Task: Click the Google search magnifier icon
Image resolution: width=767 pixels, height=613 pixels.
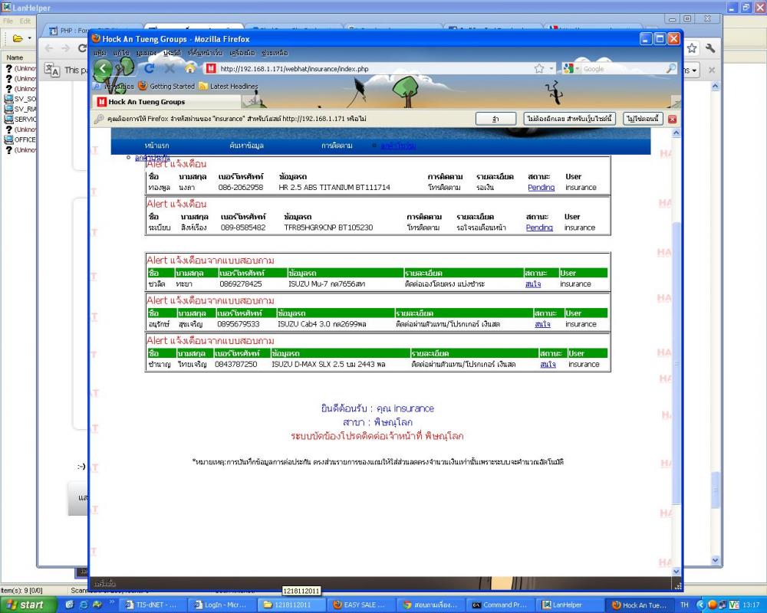Action: click(671, 69)
